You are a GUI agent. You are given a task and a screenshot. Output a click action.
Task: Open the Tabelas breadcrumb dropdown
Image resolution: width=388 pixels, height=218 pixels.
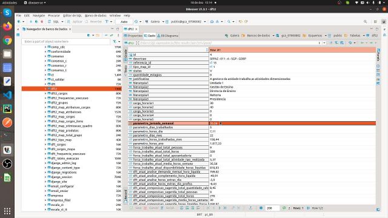point(364,36)
